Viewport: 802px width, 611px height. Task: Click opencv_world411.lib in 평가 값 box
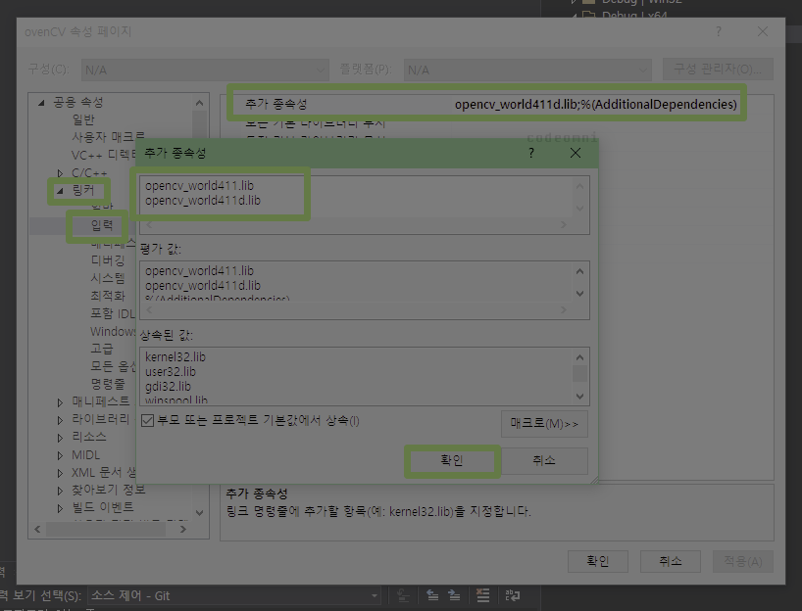click(x=199, y=271)
